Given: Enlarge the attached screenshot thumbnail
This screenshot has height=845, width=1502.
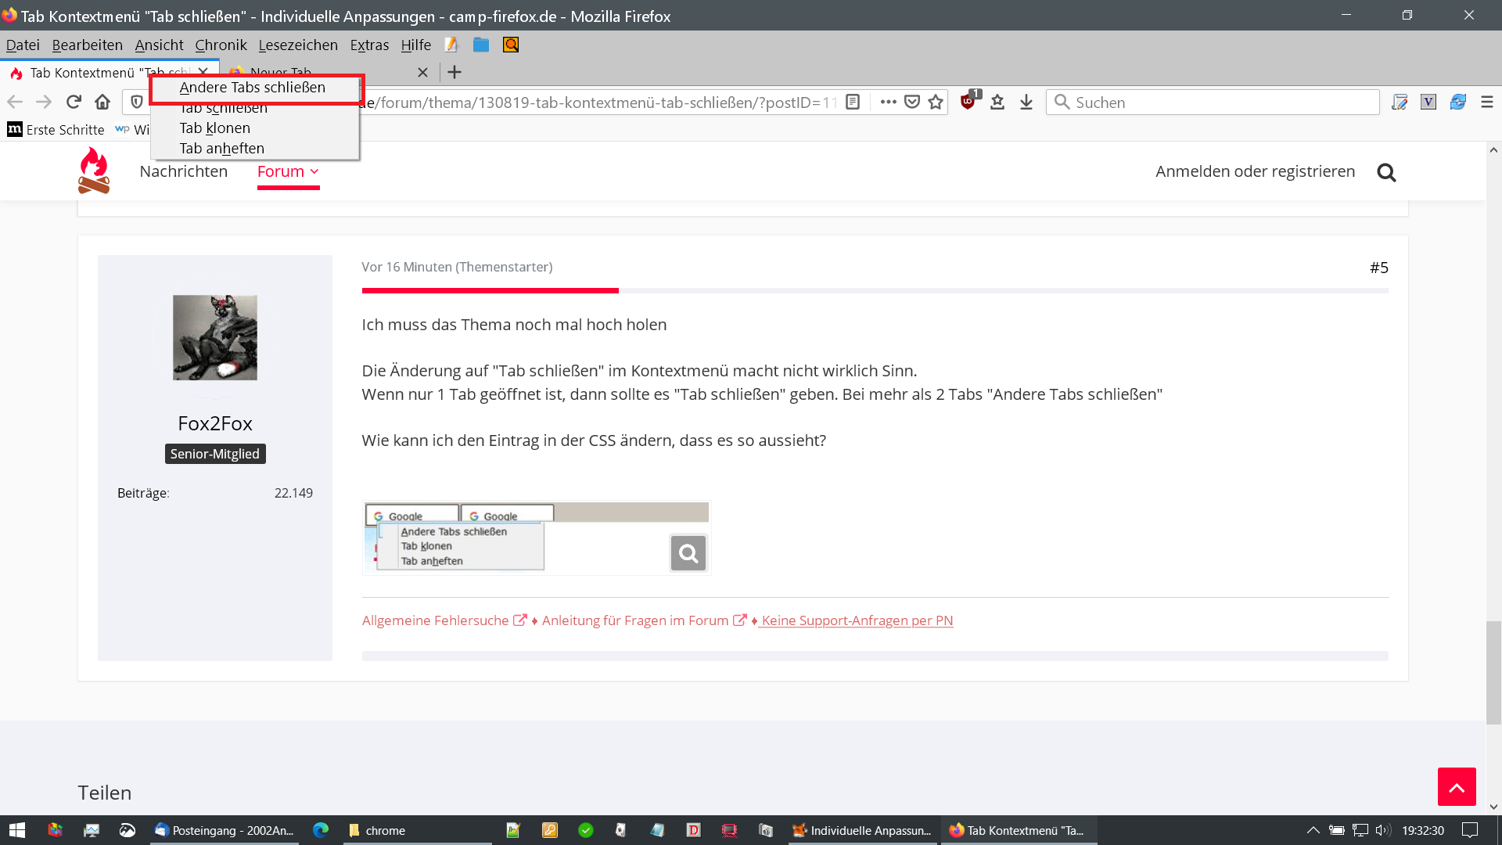Looking at the screenshot, I should tap(688, 553).
